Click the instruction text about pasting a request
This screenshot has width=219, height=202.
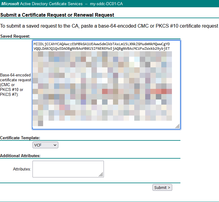(109, 26)
